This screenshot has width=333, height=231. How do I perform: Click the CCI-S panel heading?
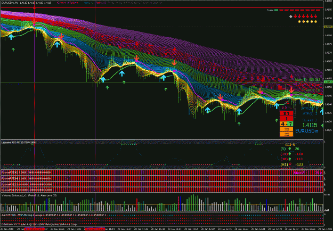point(290,145)
